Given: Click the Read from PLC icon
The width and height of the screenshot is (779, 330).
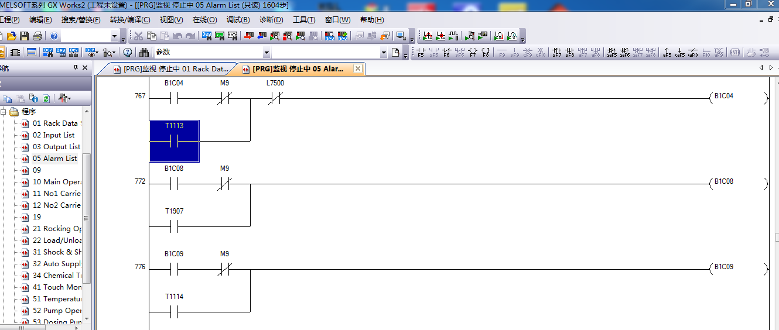Looking at the screenshot, I should point(261,36).
